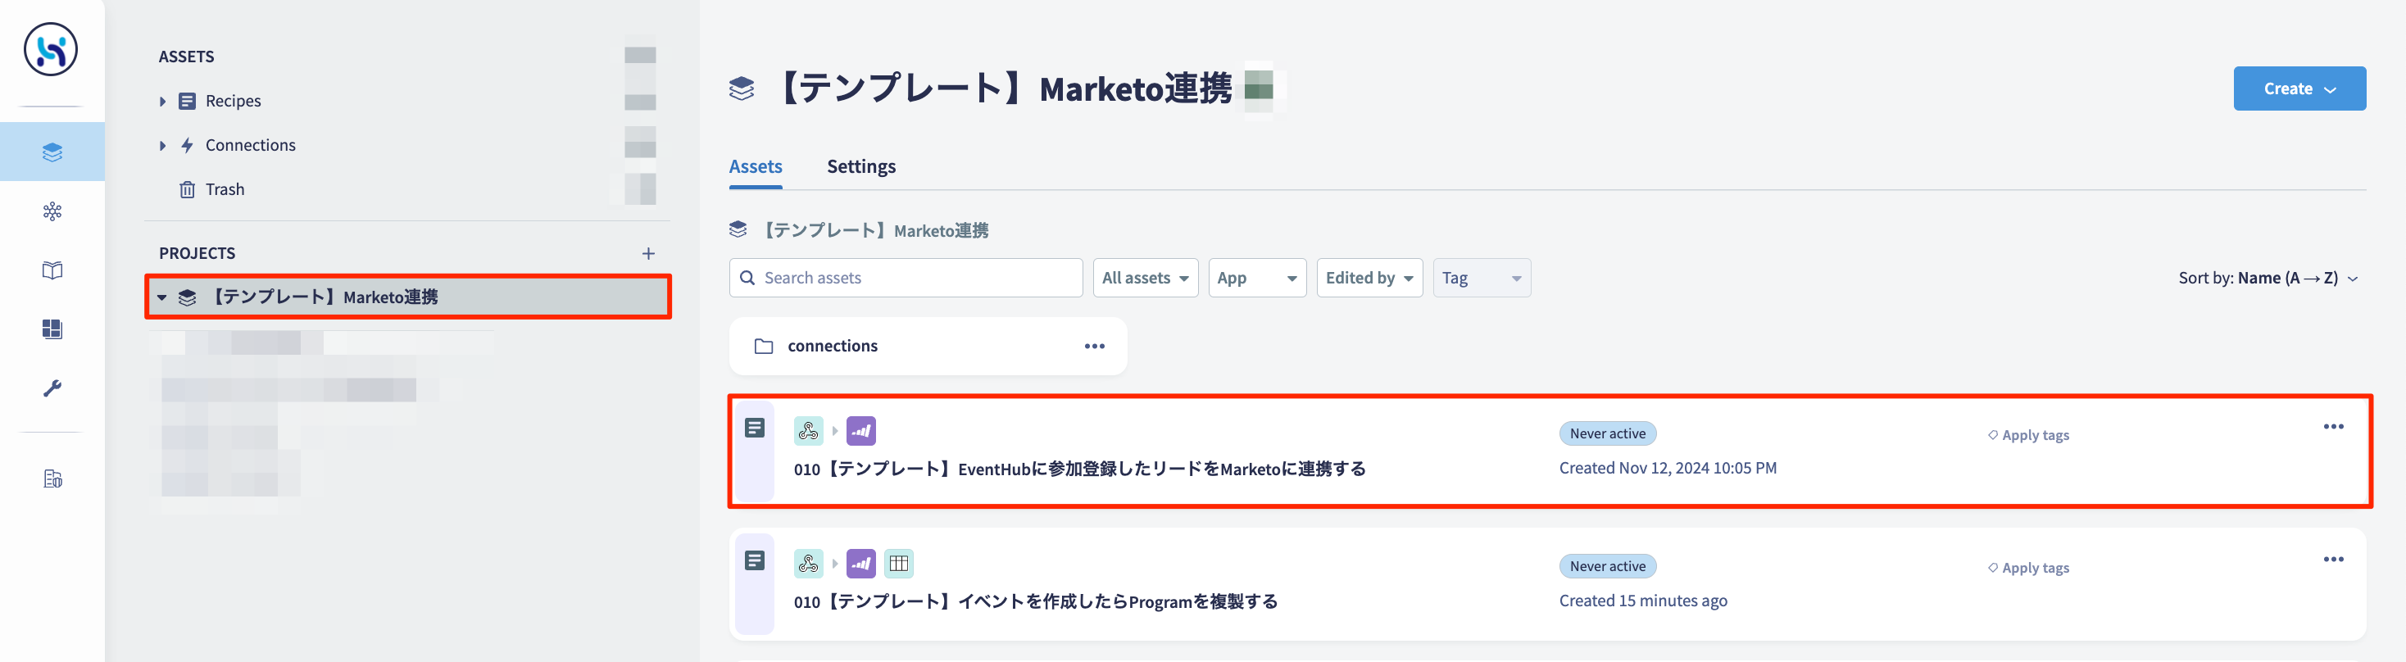Click the Trash bin icon
This screenshot has height=662, width=2406.
pos(187,189)
